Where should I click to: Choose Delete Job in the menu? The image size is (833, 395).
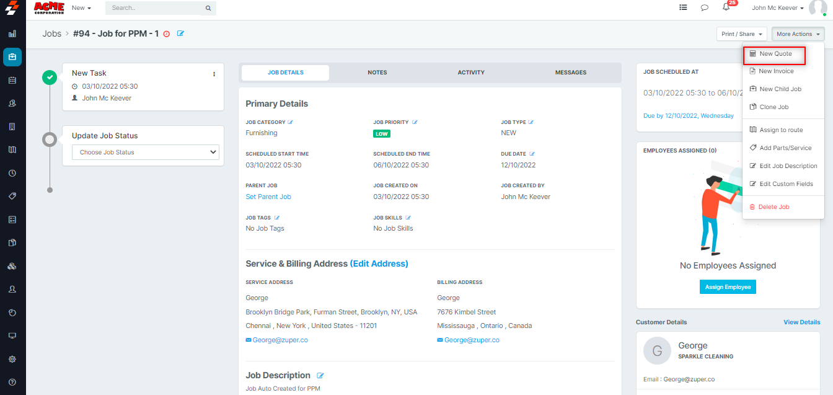click(773, 207)
